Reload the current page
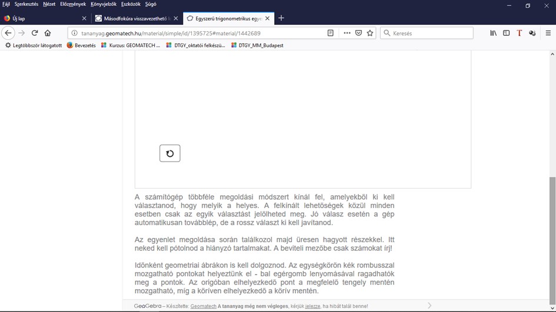This screenshot has width=556, height=312. click(x=34, y=33)
